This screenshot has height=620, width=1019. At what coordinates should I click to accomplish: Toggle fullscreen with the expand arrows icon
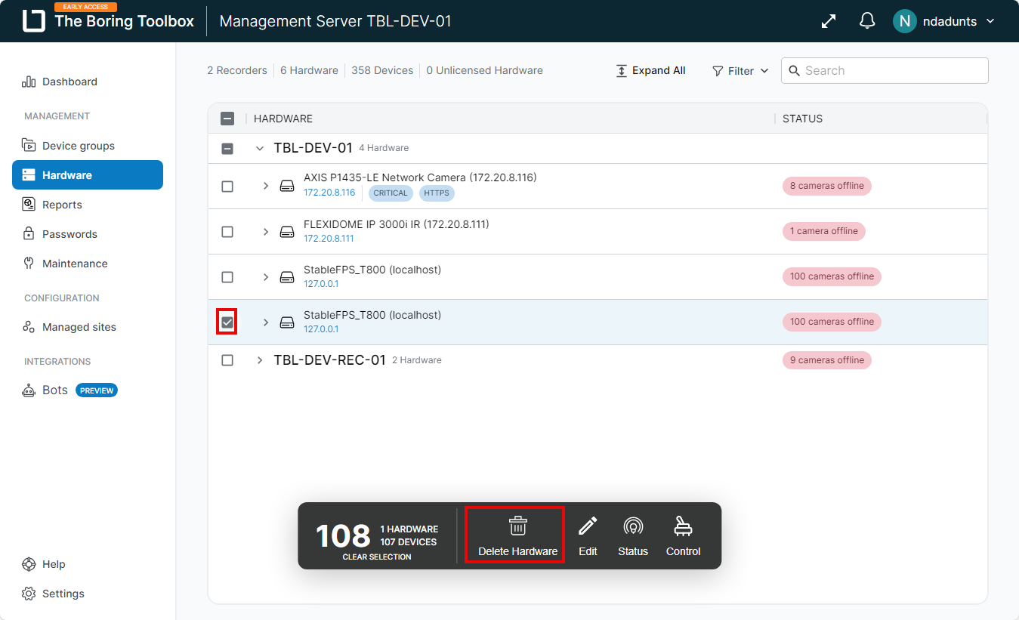(x=829, y=21)
